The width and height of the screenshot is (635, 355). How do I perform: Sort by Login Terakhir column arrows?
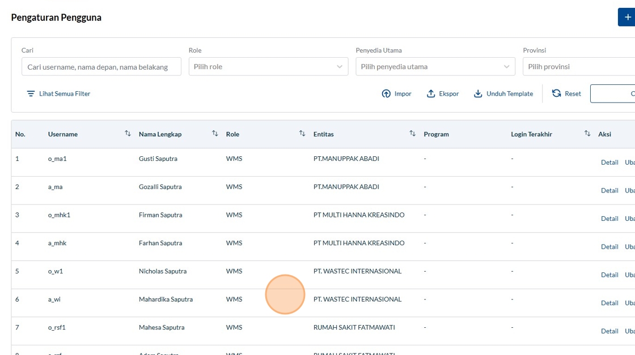587,134
